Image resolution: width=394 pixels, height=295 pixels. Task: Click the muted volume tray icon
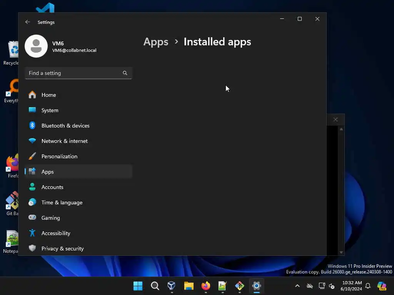pyautogui.click(x=332, y=286)
